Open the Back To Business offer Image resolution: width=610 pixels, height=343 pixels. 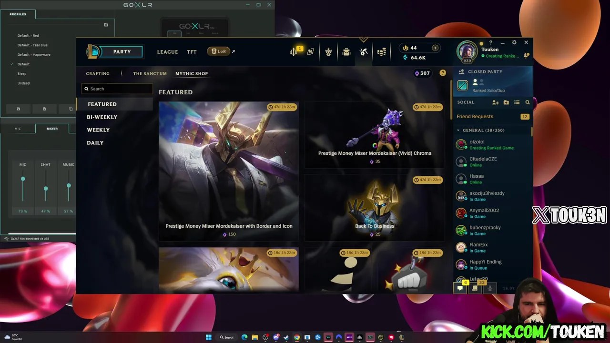click(375, 207)
